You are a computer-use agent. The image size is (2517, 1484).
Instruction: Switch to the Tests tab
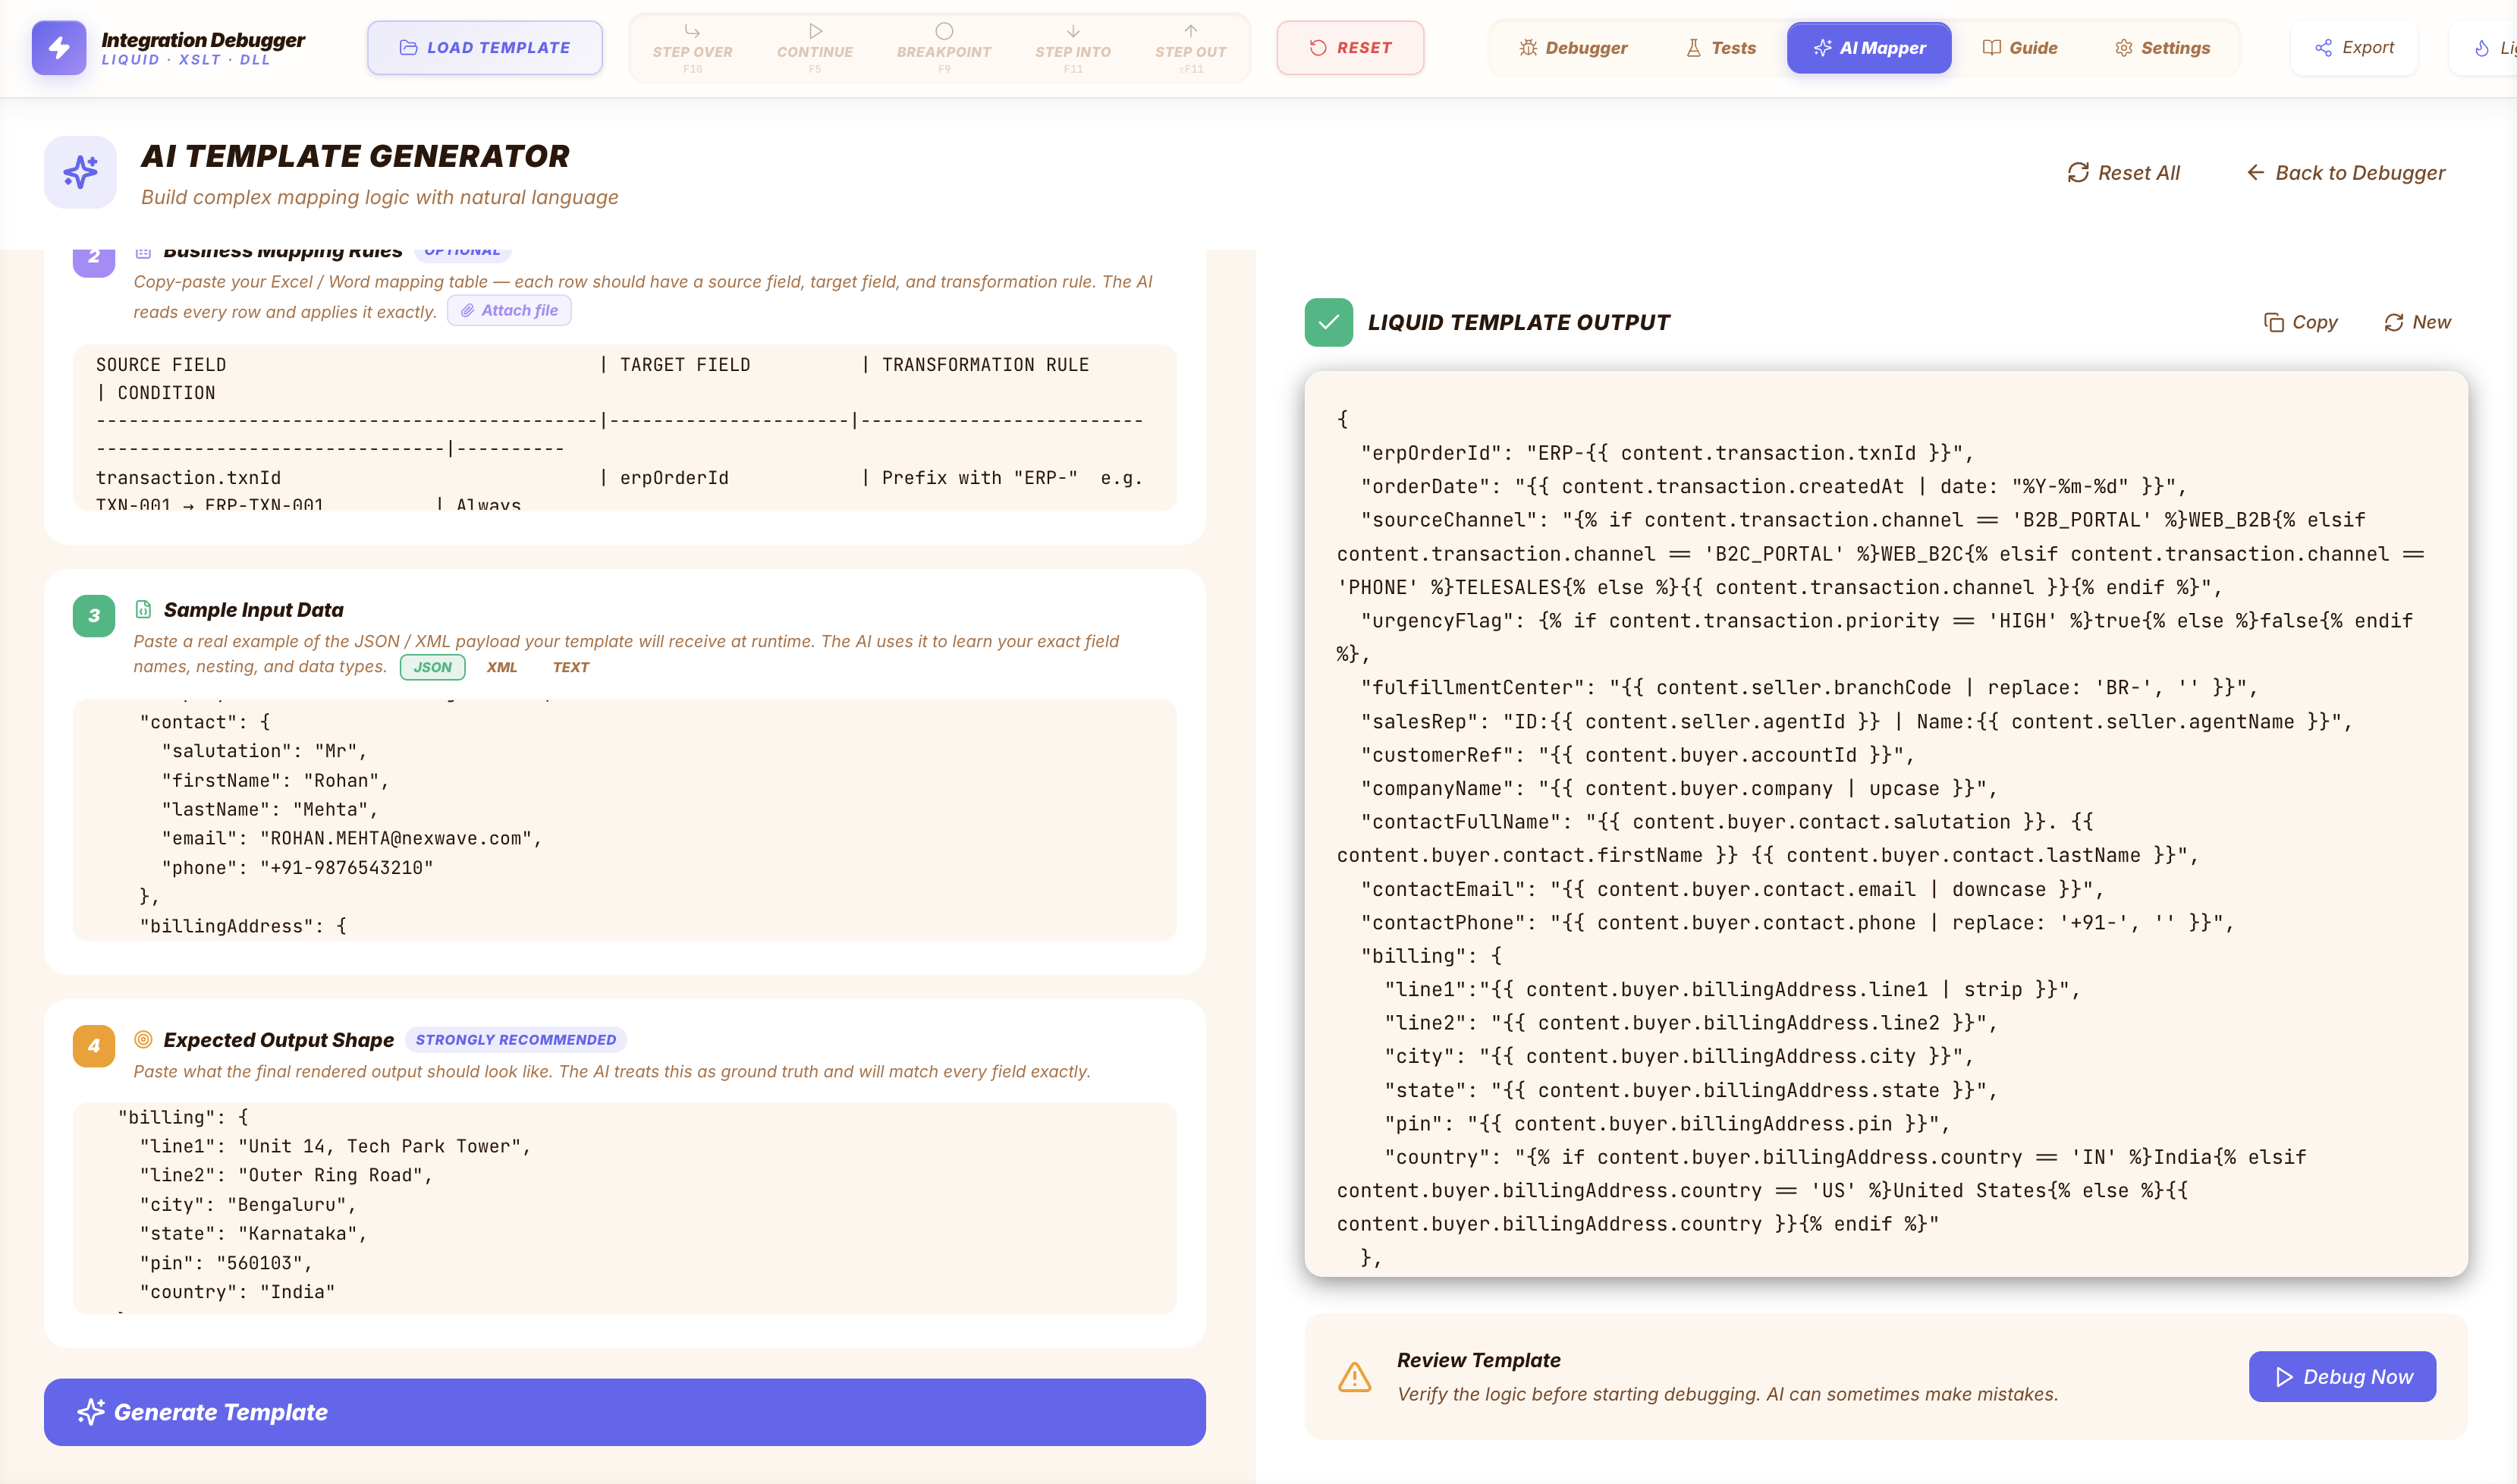pyautogui.click(x=1720, y=47)
